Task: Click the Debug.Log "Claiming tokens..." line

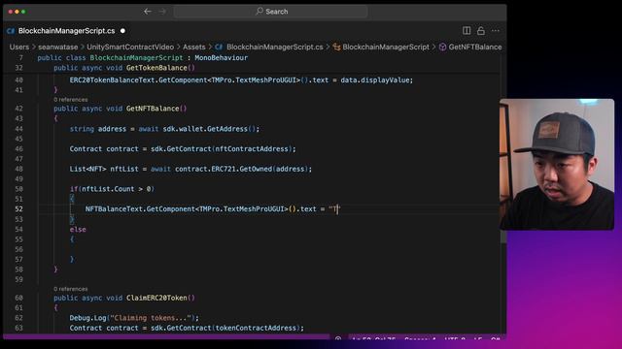Action: 134,318
